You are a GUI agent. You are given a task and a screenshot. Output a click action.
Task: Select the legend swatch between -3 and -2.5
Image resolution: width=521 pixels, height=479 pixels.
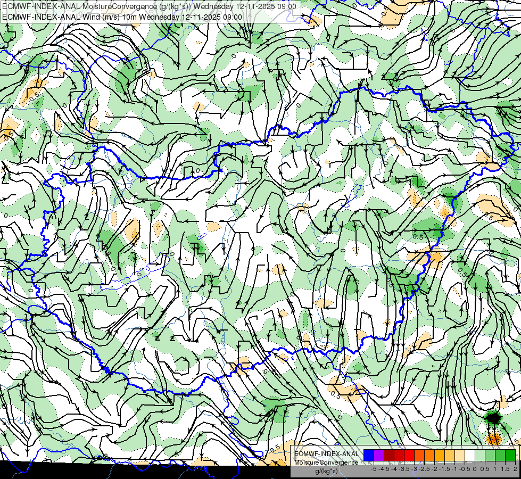pyautogui.click(x=419, y=455)
